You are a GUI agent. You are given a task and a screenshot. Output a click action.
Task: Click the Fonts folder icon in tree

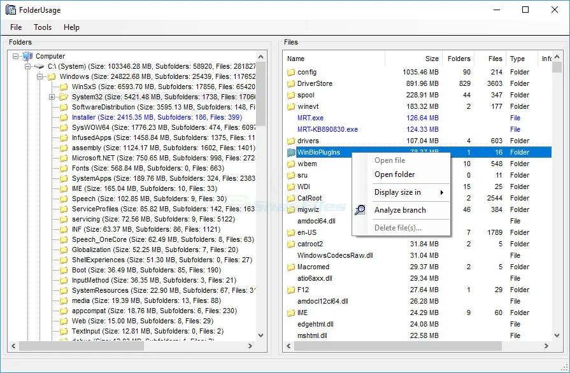[x=64, y=168]
